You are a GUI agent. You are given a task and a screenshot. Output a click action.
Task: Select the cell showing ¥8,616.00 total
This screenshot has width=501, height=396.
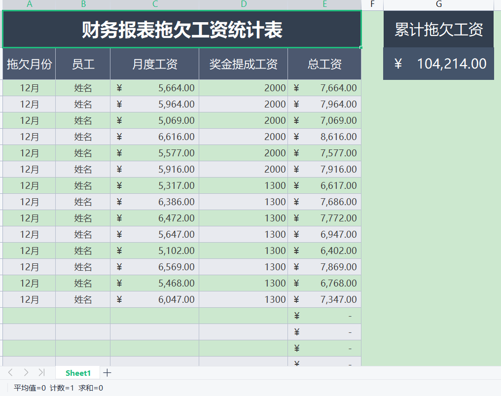pos(324,137)
